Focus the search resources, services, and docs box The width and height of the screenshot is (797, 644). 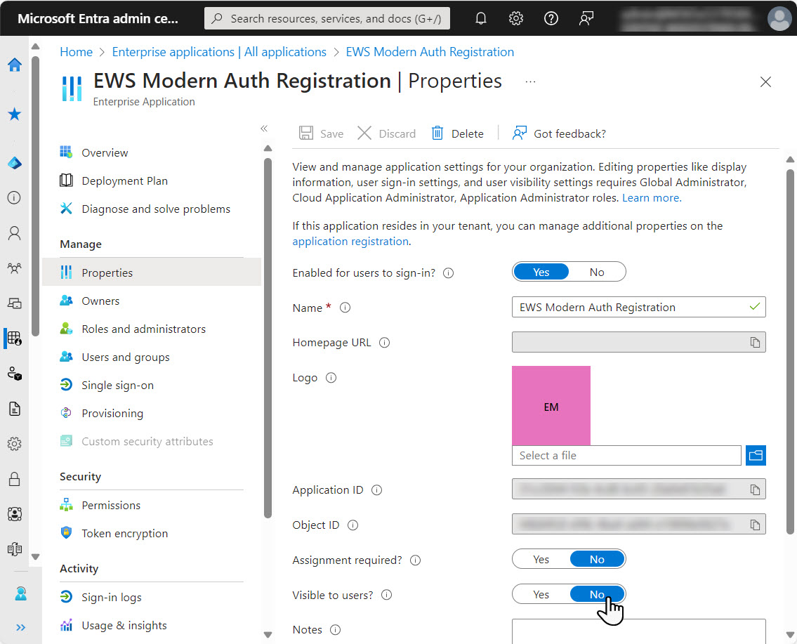coord(327,18)
